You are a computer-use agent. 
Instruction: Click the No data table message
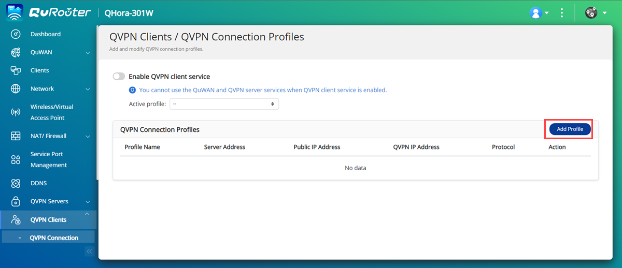[356, 168]
